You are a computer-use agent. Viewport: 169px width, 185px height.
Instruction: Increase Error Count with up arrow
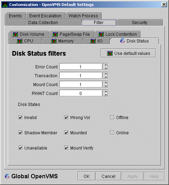point(106,65)
